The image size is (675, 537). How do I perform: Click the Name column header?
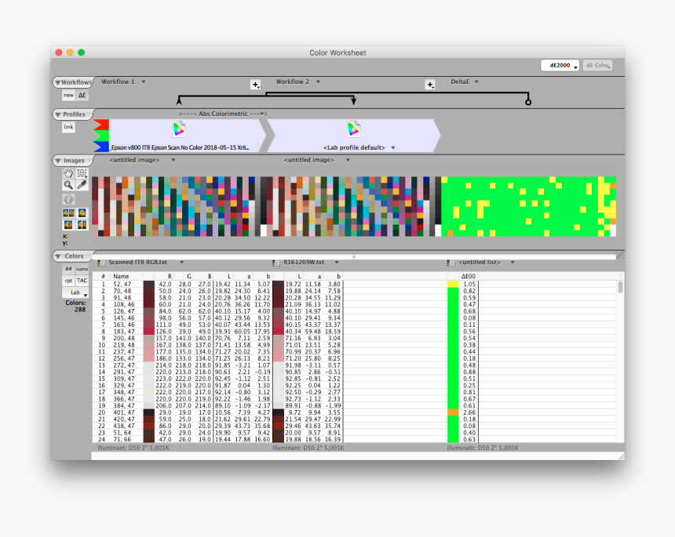(x=121, y=277)
